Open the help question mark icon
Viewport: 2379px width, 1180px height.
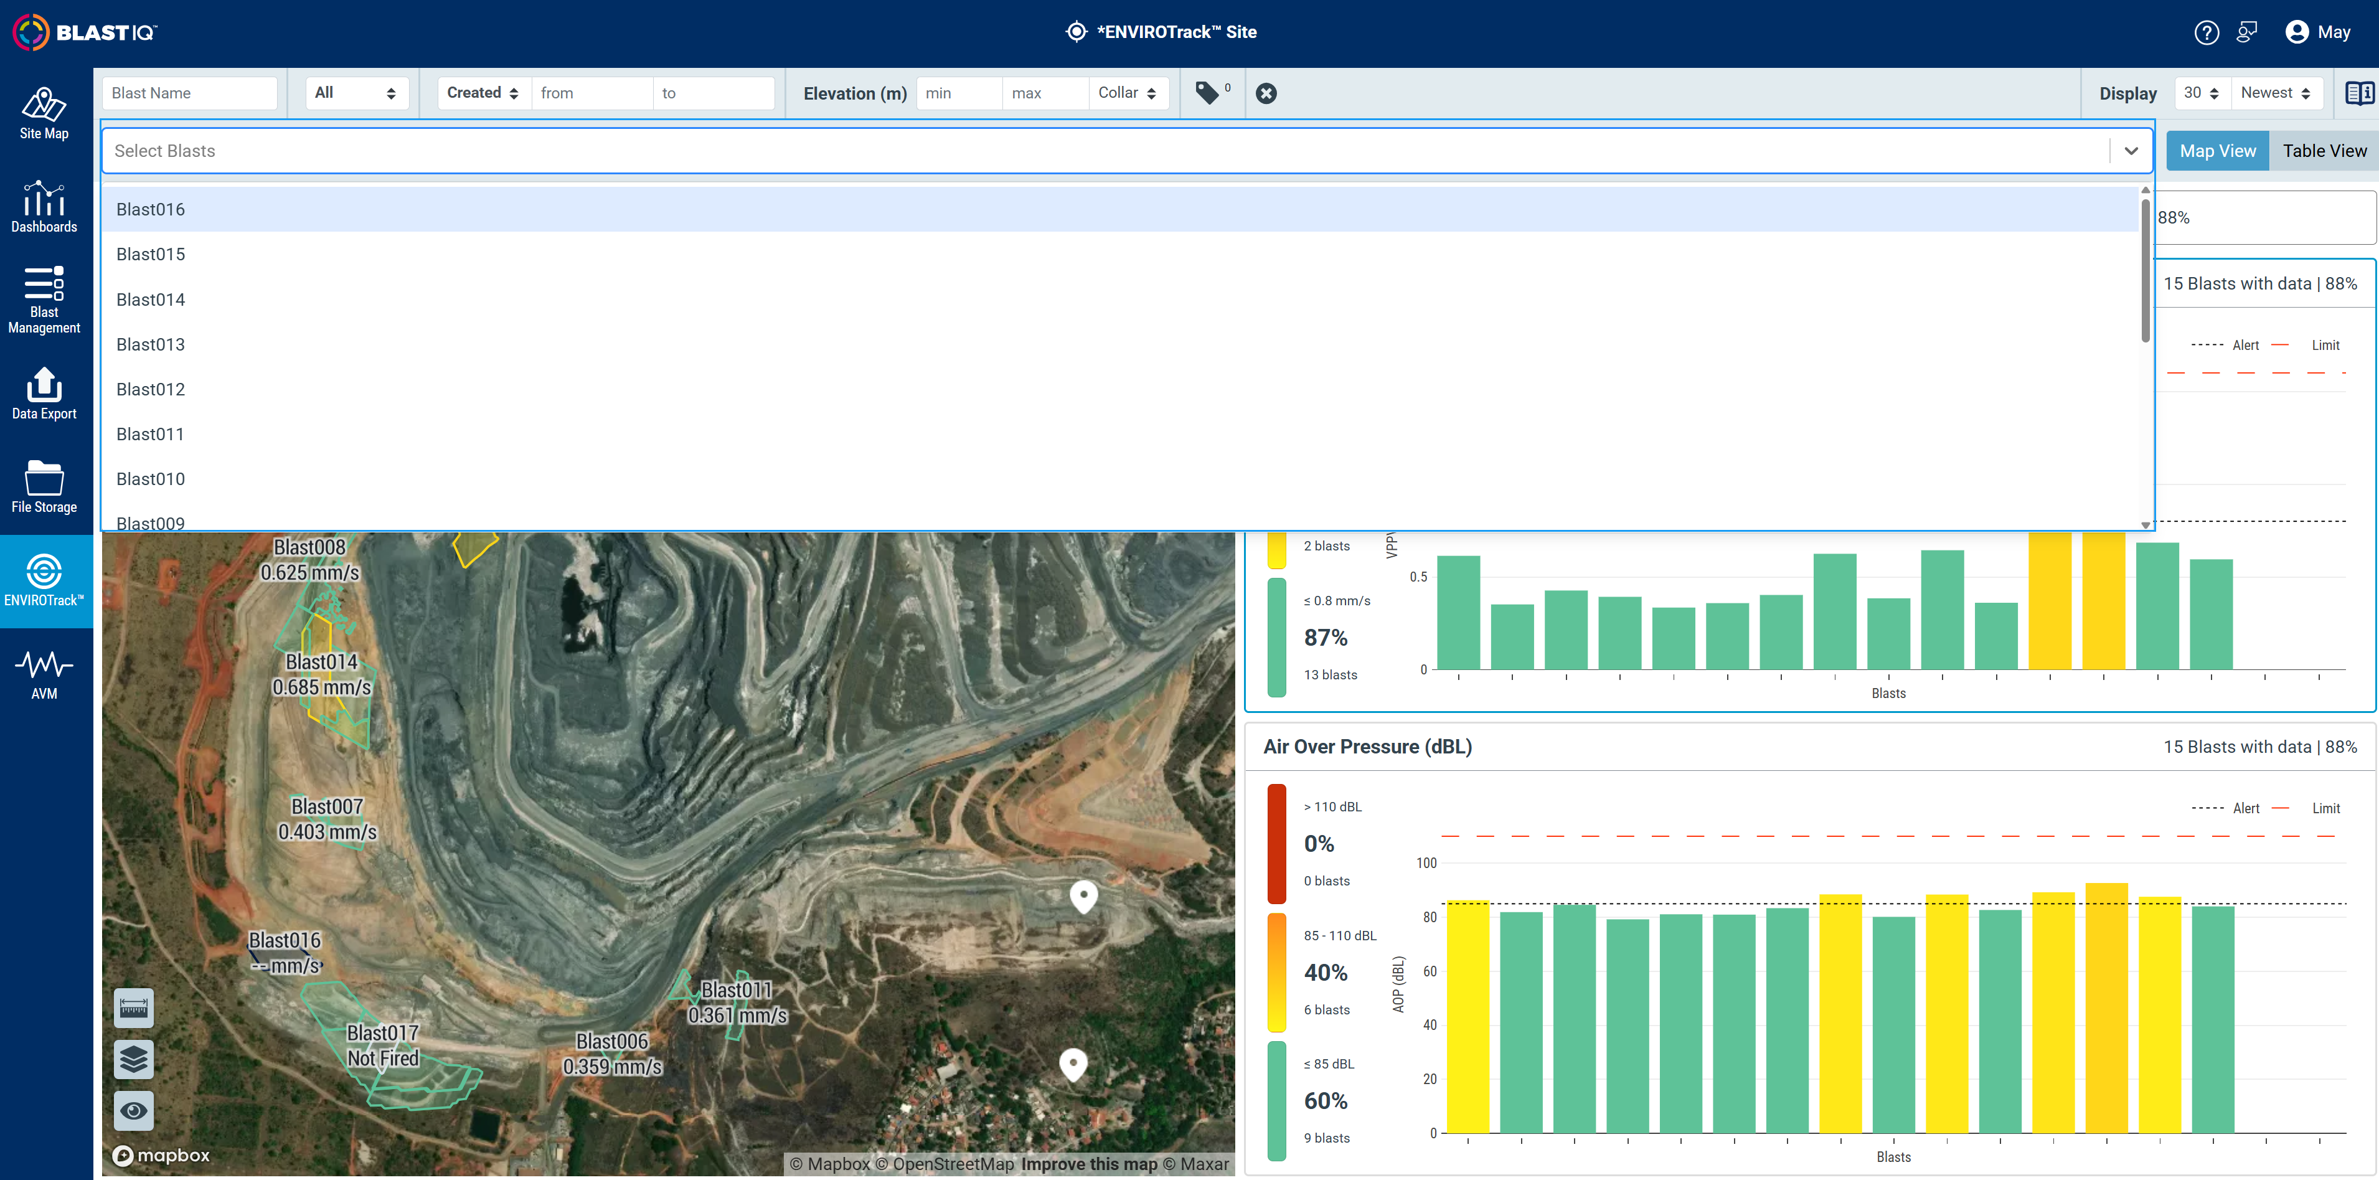coord(2207,32)
